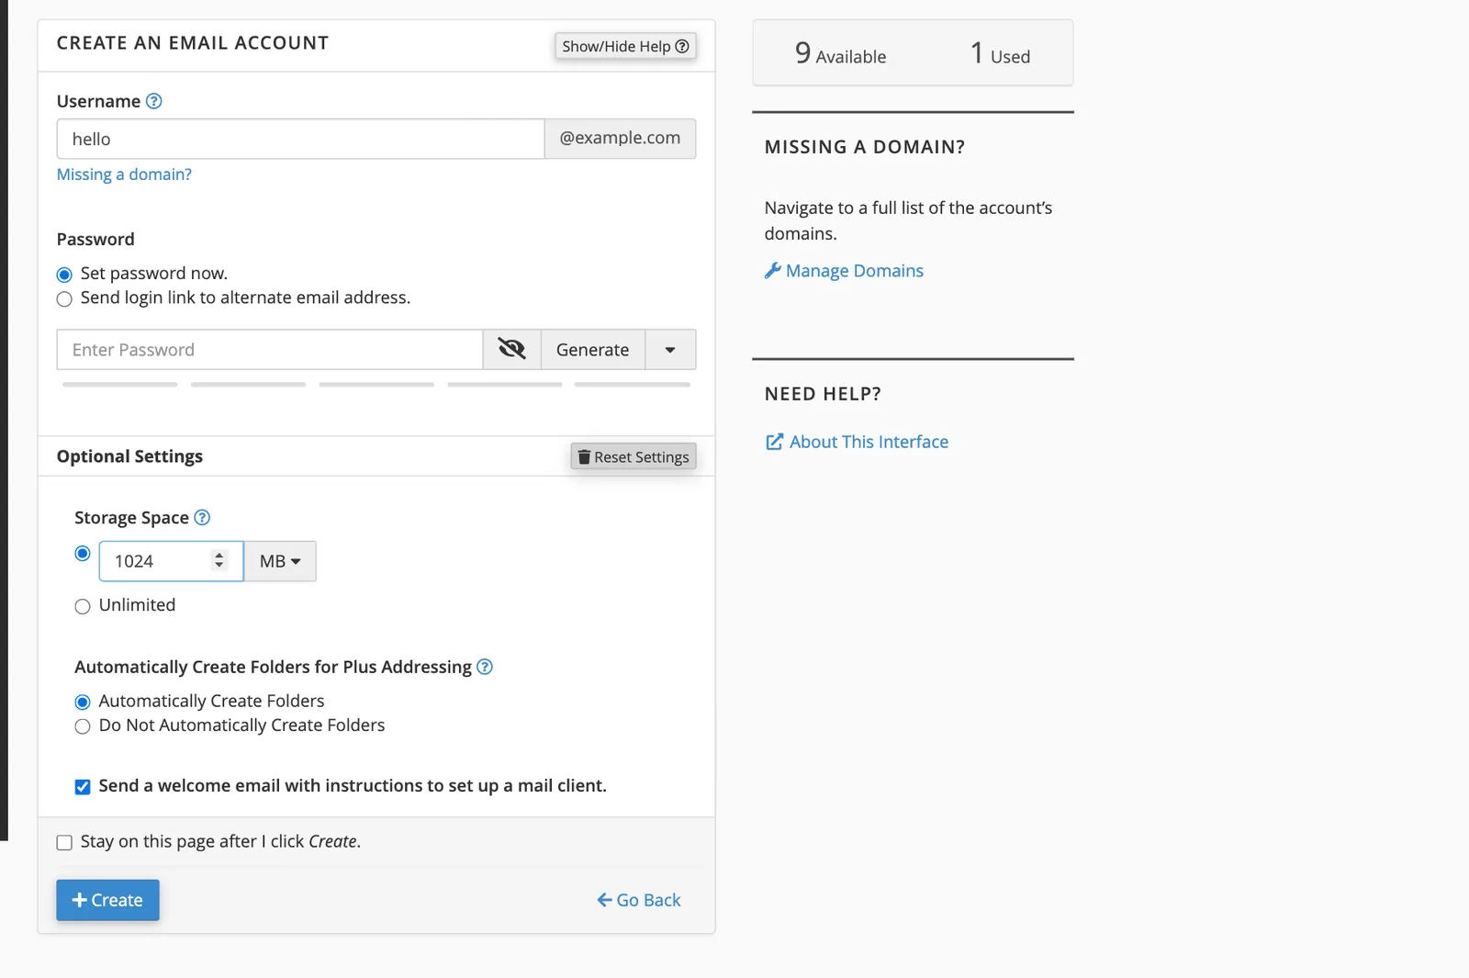Open Manage Domains link
Image resolution: width=1469 pixels, height=978 pixels.
pos(844,271)
